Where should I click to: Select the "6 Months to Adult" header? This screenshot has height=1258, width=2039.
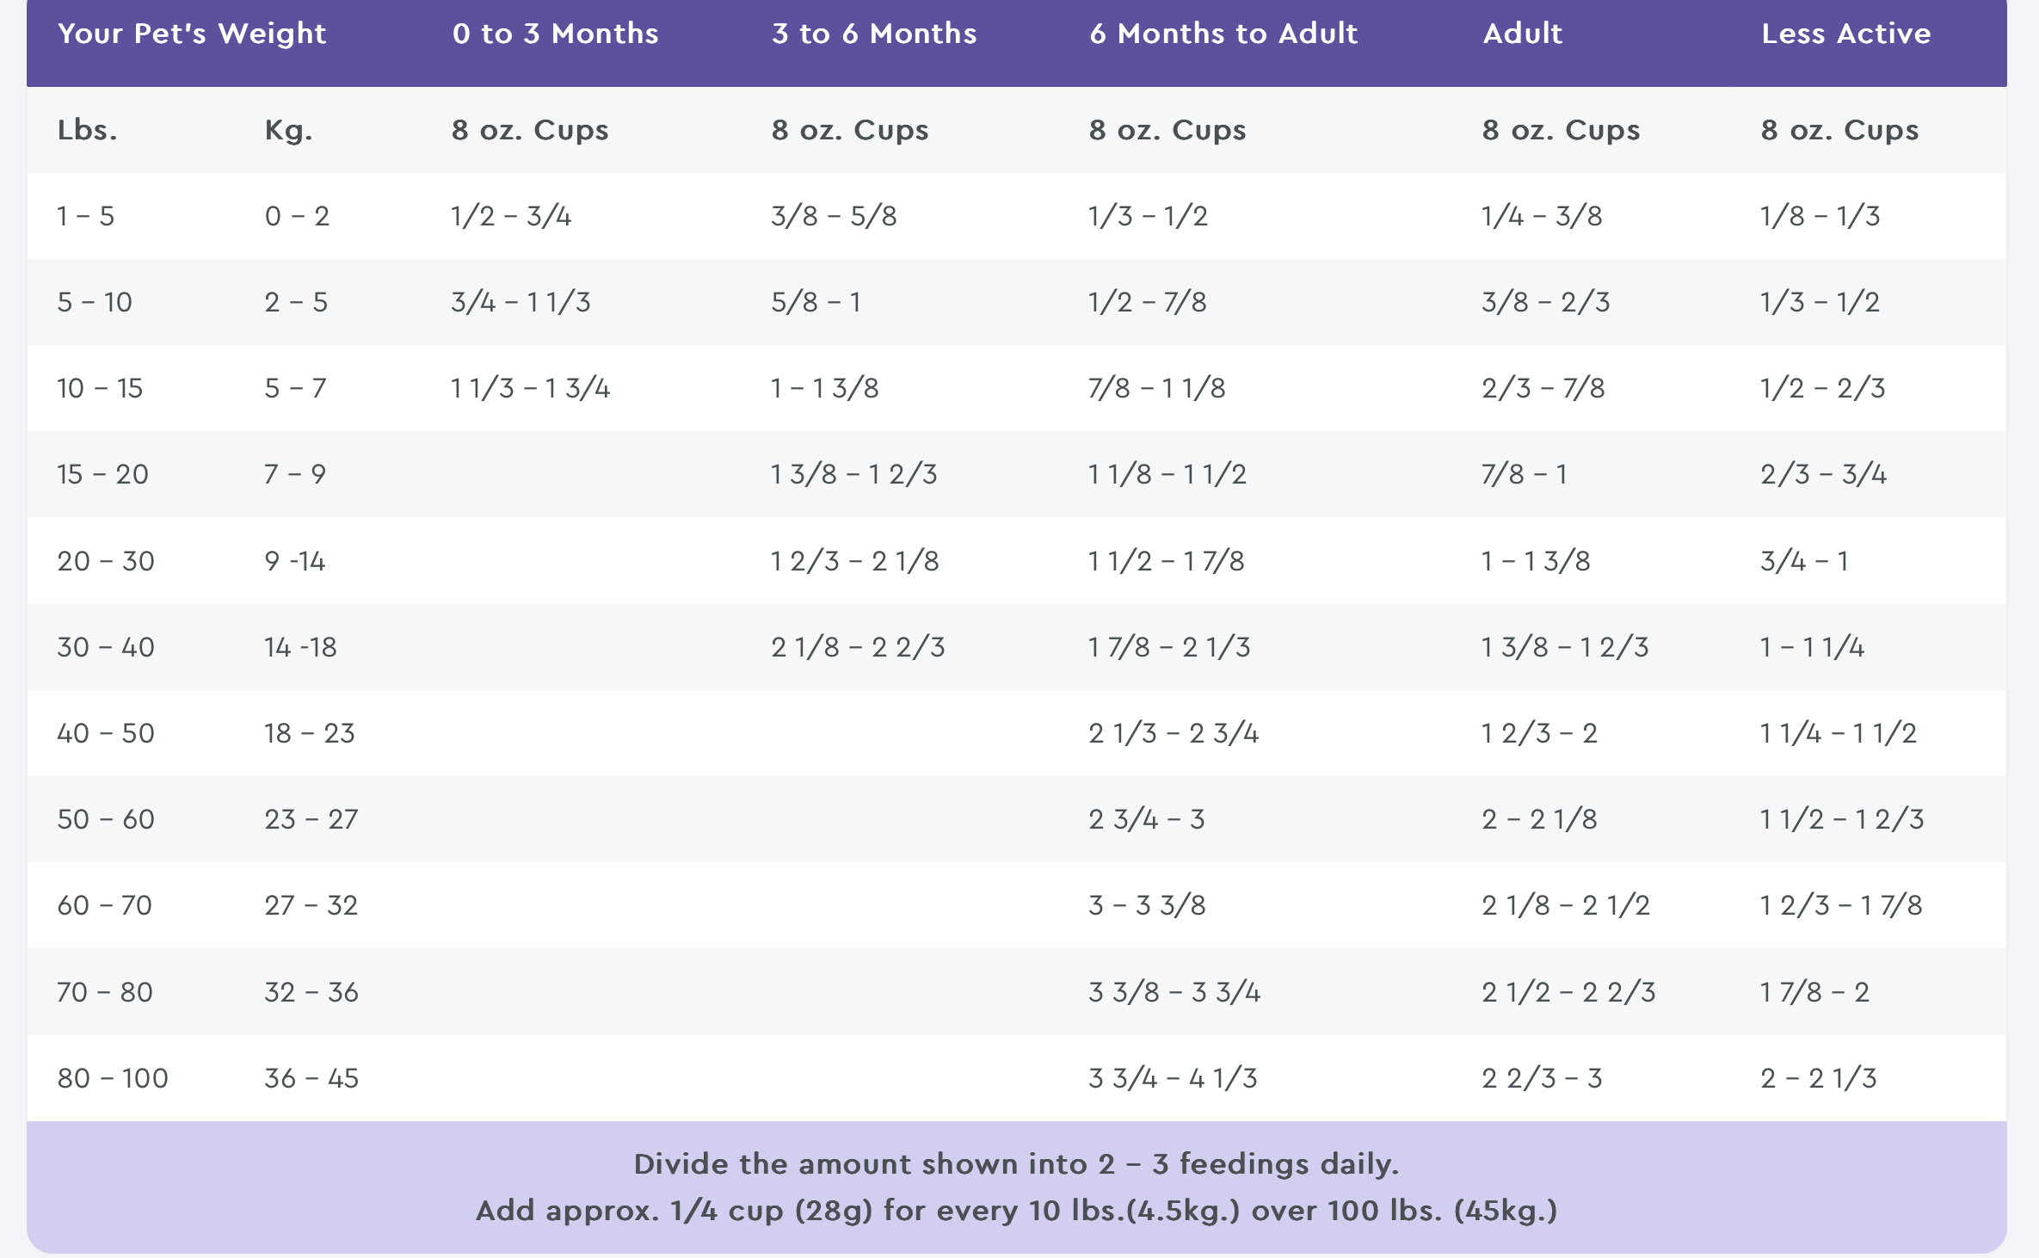pyautogui.click(x=1223, y=34)
